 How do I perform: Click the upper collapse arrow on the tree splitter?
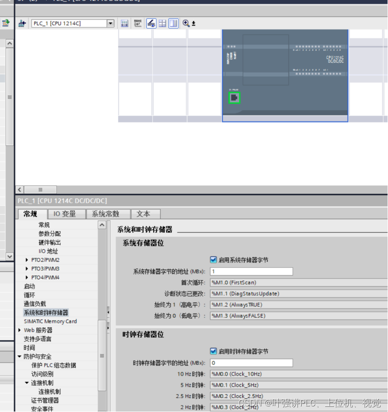pos(108,313)
